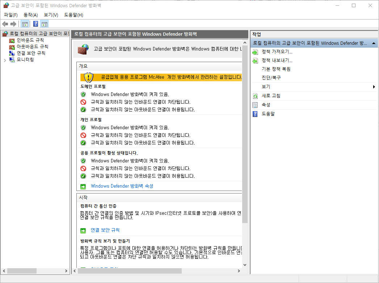
Task: Click the blue Help question mark toolbar icon
Action: pyautogui.click(x=35, y=24)
